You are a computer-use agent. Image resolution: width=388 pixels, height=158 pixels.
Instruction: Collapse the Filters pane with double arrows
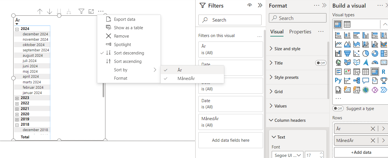pos(260,5)
